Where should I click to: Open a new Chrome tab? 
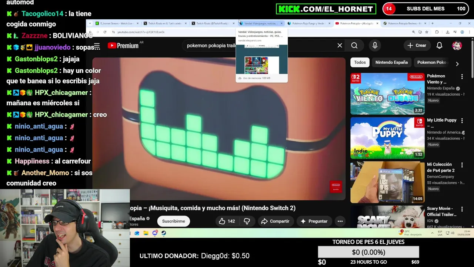[x=432, y=23]
